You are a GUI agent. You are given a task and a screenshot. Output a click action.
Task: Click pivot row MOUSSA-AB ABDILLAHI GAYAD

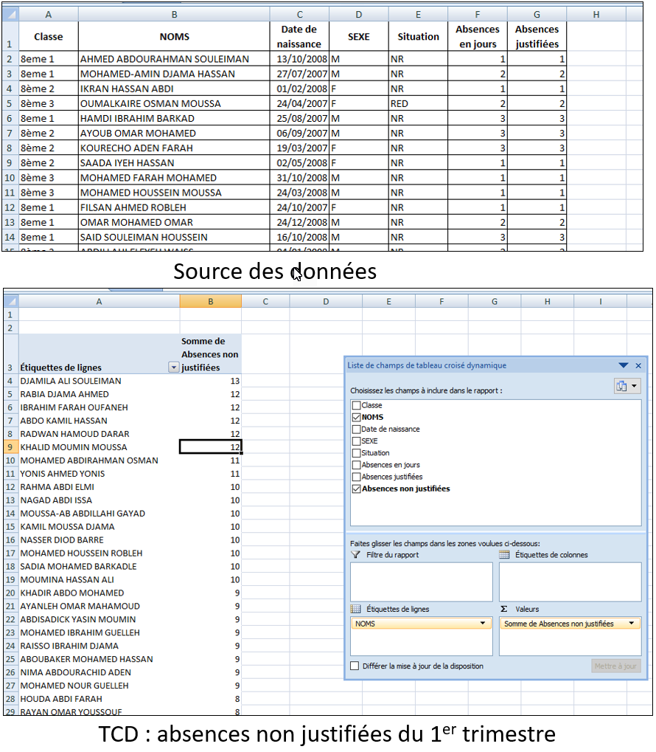[100, 513]
